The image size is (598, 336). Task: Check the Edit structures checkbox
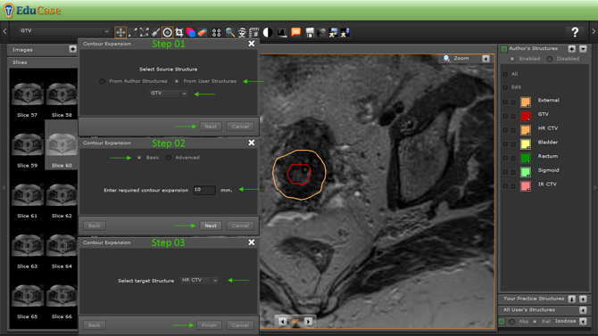[x=505, y=87]
